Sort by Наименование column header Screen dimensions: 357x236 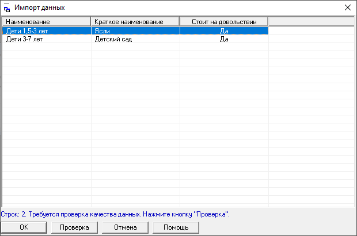(47, 22)
